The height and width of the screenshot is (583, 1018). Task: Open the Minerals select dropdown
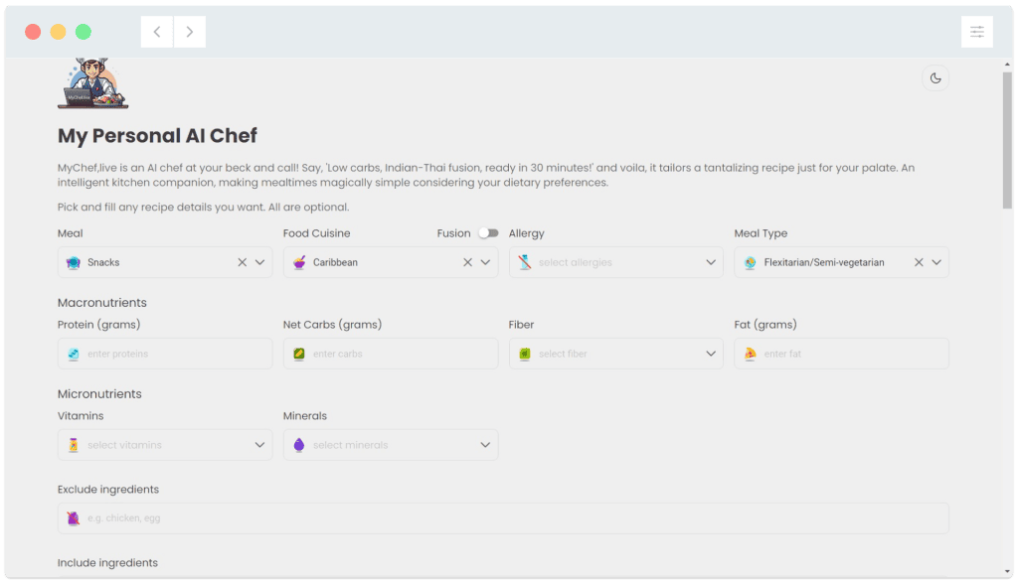(x=391, y=445)
